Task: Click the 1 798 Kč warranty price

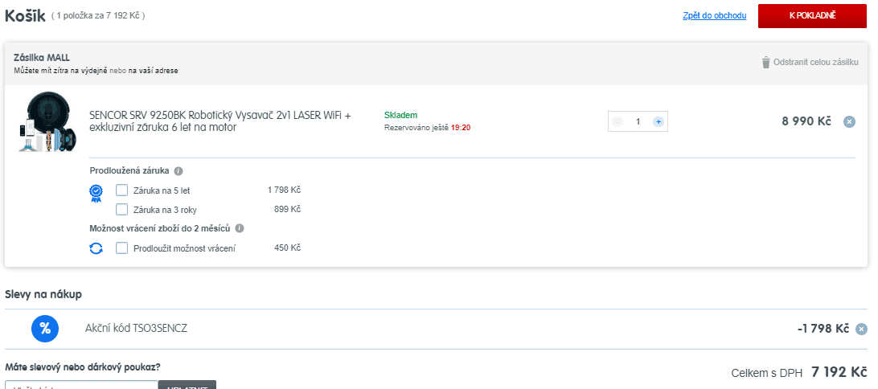Action: (284, 190)
